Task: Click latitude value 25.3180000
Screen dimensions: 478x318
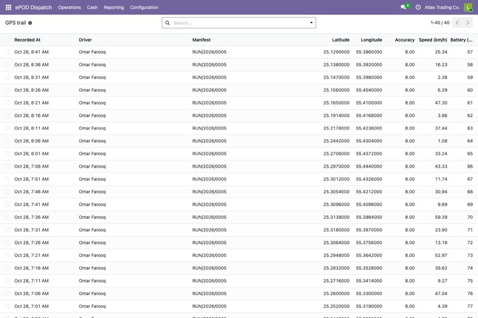Action: [x=336, y=230]
